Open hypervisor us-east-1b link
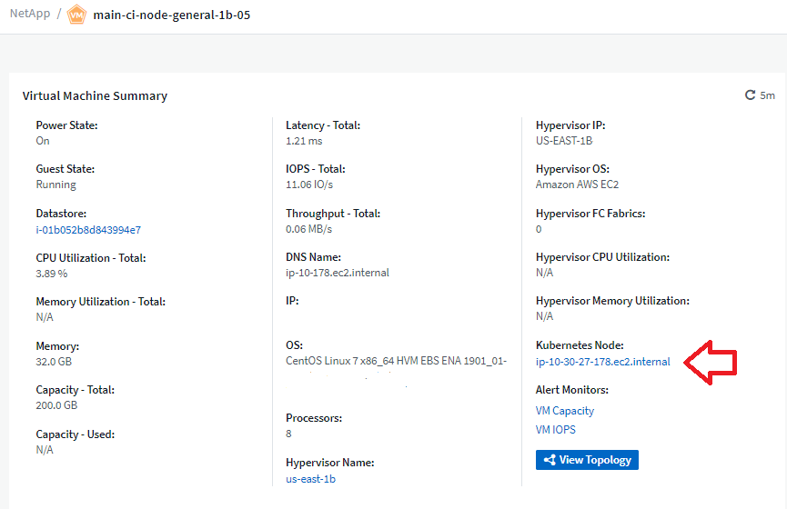 point(310,478)
